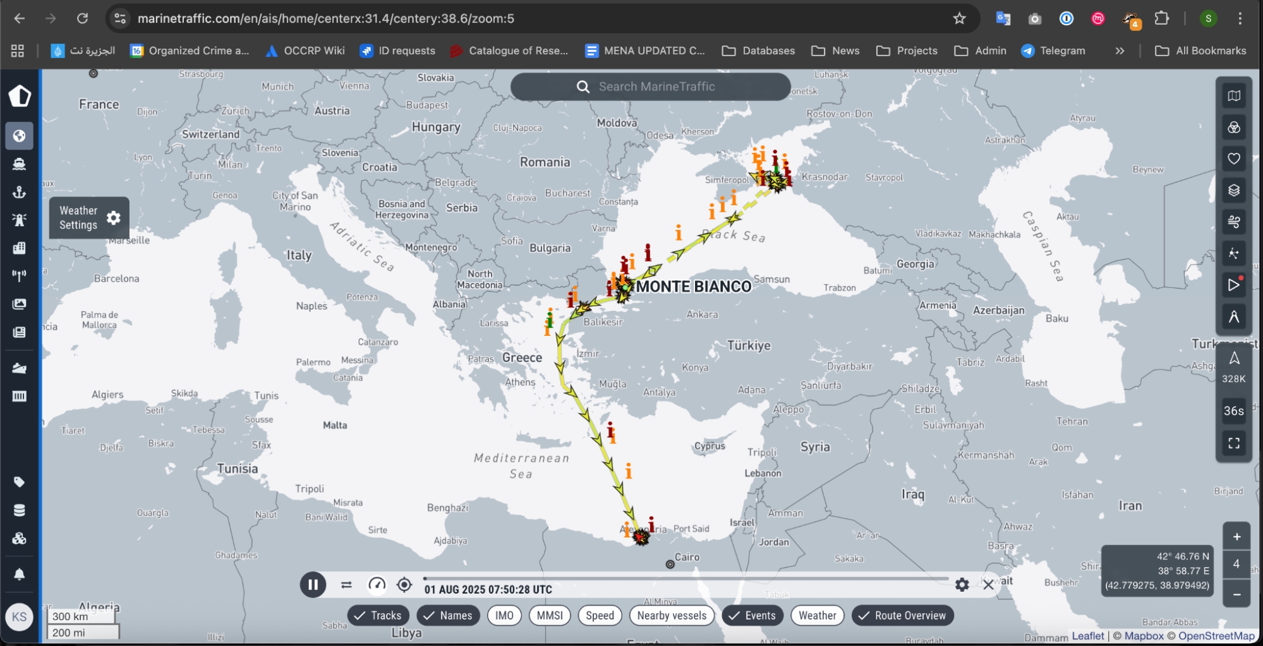The image size is (1263, 646).
Task: Click the playback timeline progress bar
Action: 686,578
